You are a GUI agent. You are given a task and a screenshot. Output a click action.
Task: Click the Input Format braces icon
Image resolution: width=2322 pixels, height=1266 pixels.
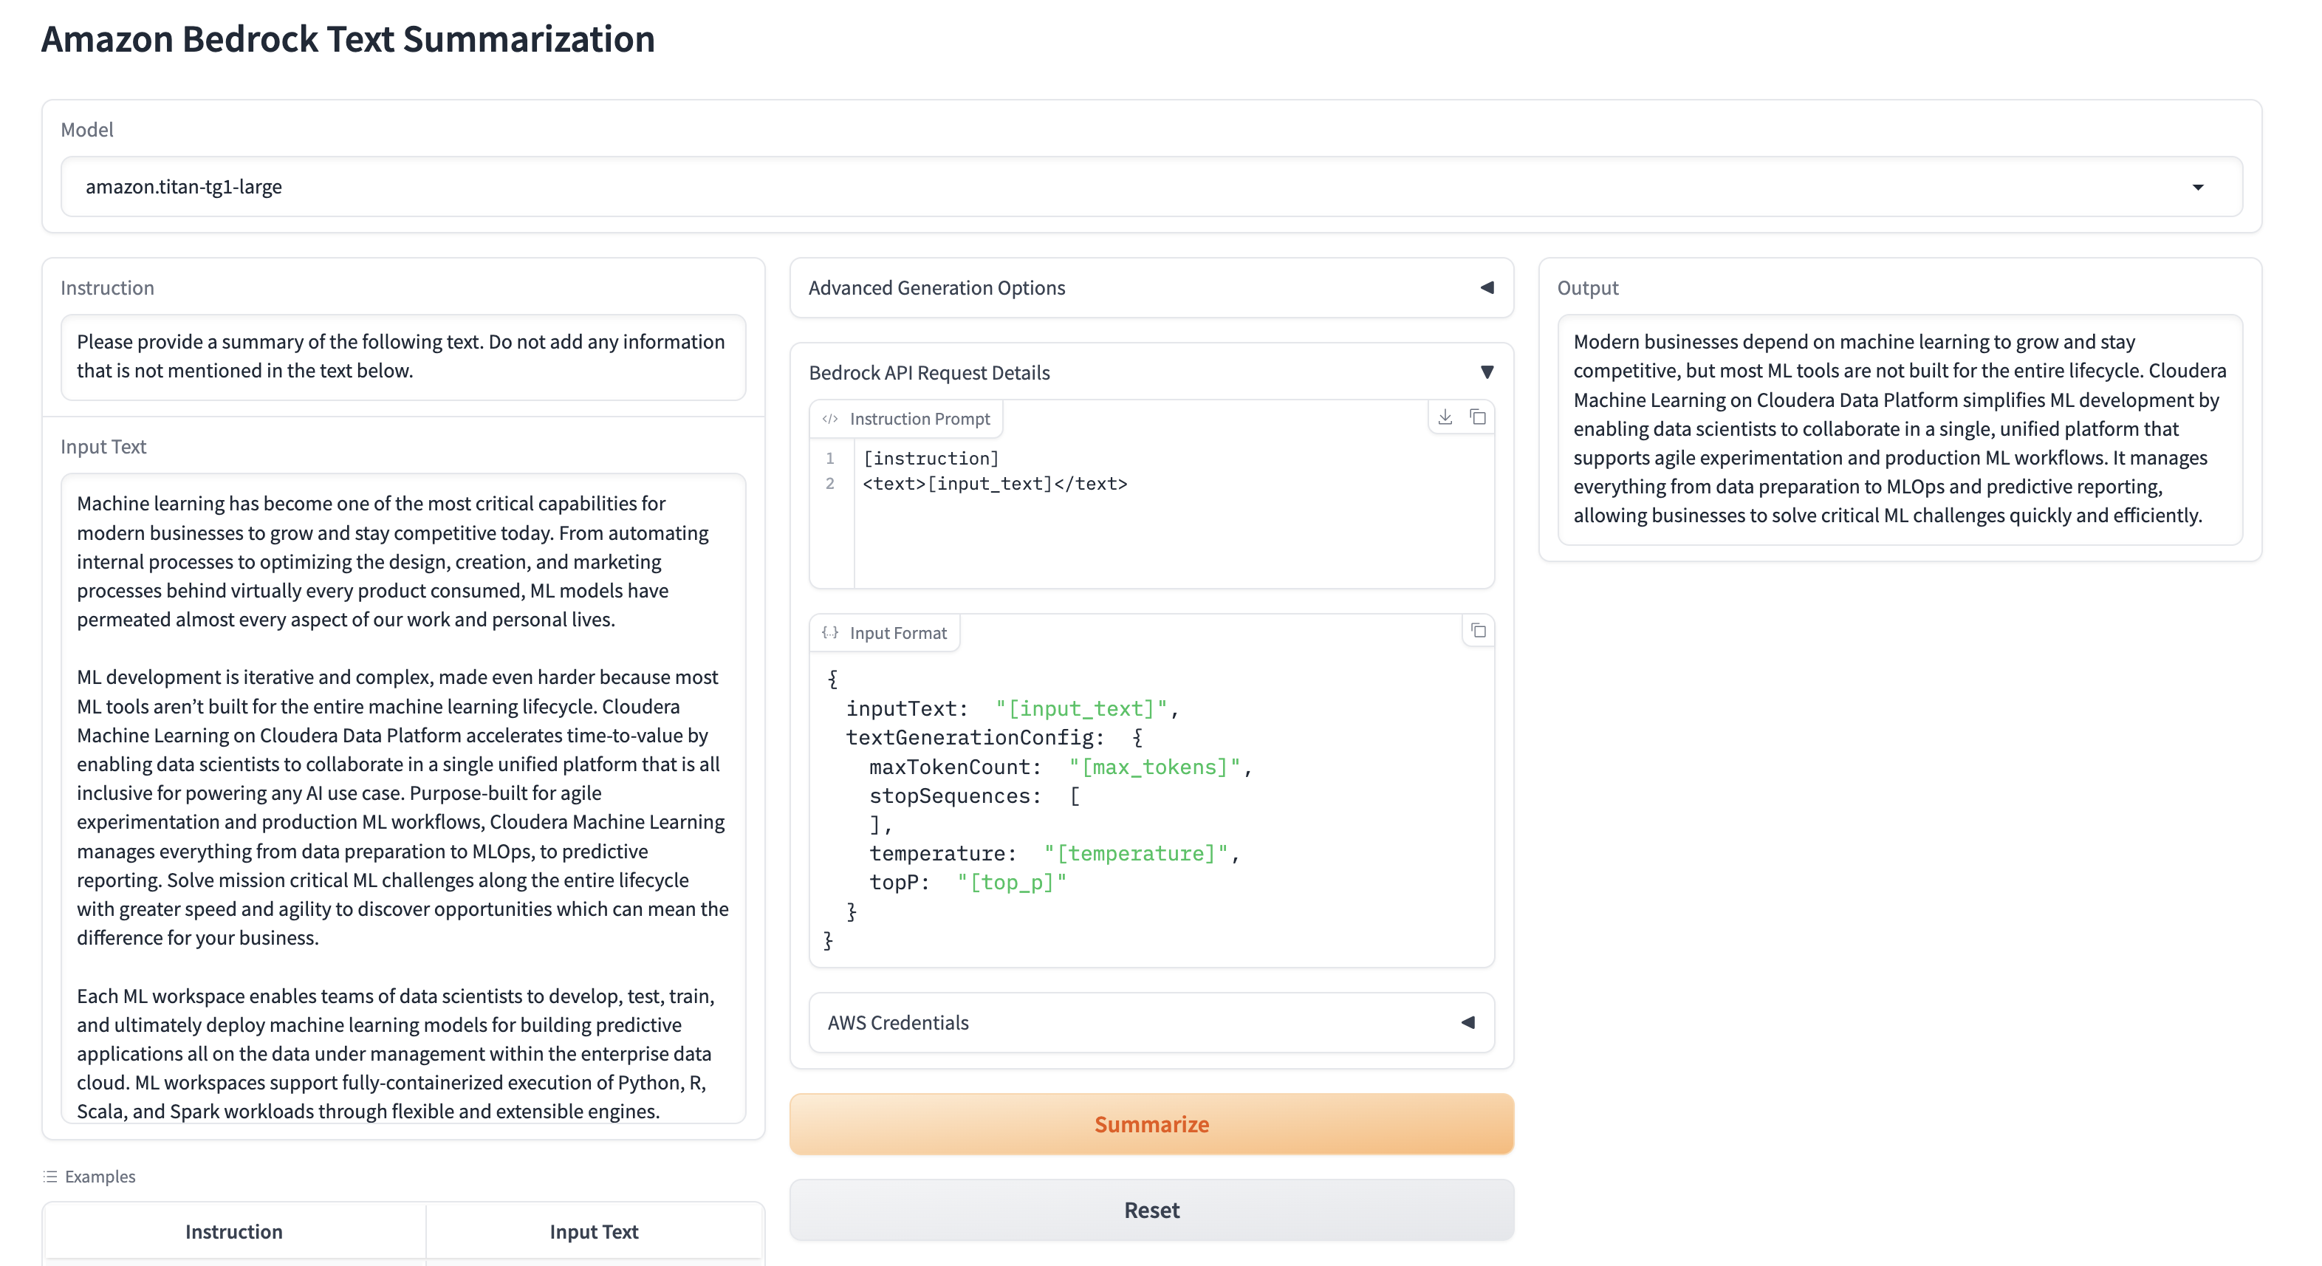pyautogui.click(x=830, y=633)
